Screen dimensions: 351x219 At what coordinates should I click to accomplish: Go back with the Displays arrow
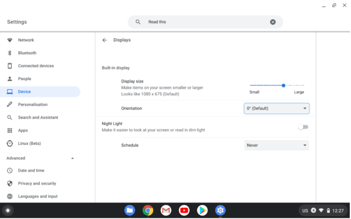(105, 40)
